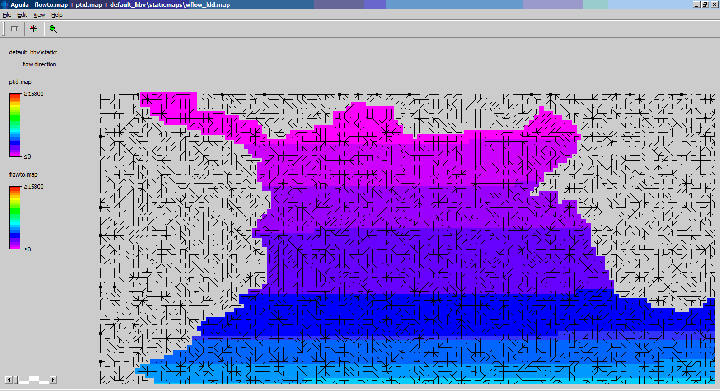The height and width of the screenshot is (391, 720).
Task: Click the table/grid view toolbar icon
Action: point(14,28)
